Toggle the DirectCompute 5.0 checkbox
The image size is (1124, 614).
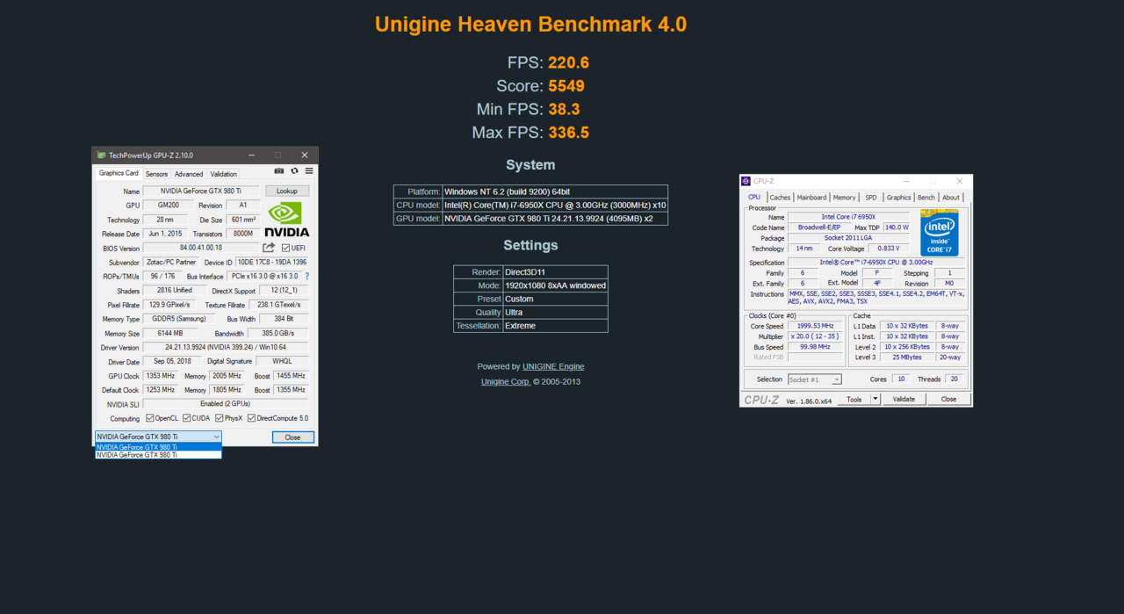coord(252,418)
